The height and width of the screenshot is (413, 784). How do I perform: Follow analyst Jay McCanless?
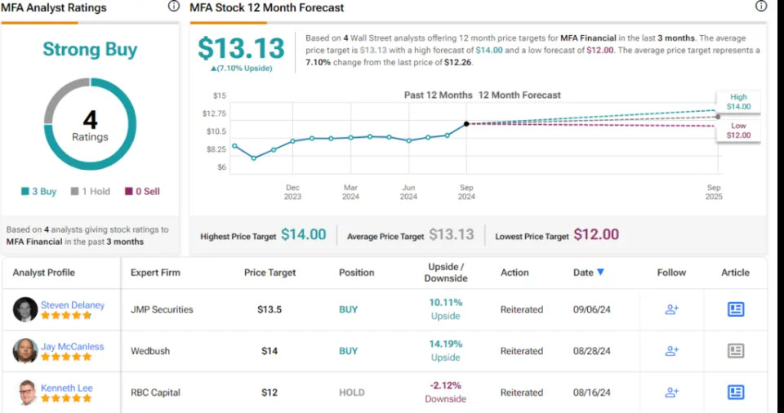[x=671, y=351]
